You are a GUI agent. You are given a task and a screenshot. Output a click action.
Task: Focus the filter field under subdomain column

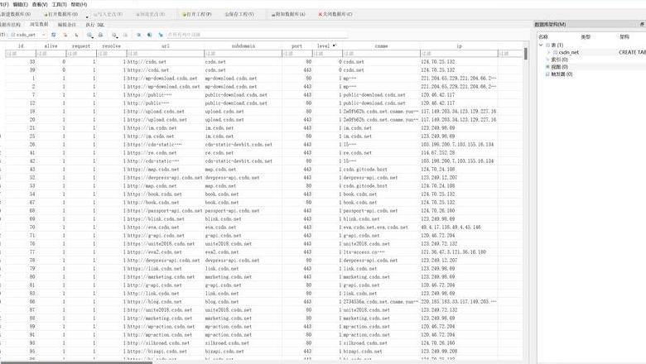click(x=243, y=54)
